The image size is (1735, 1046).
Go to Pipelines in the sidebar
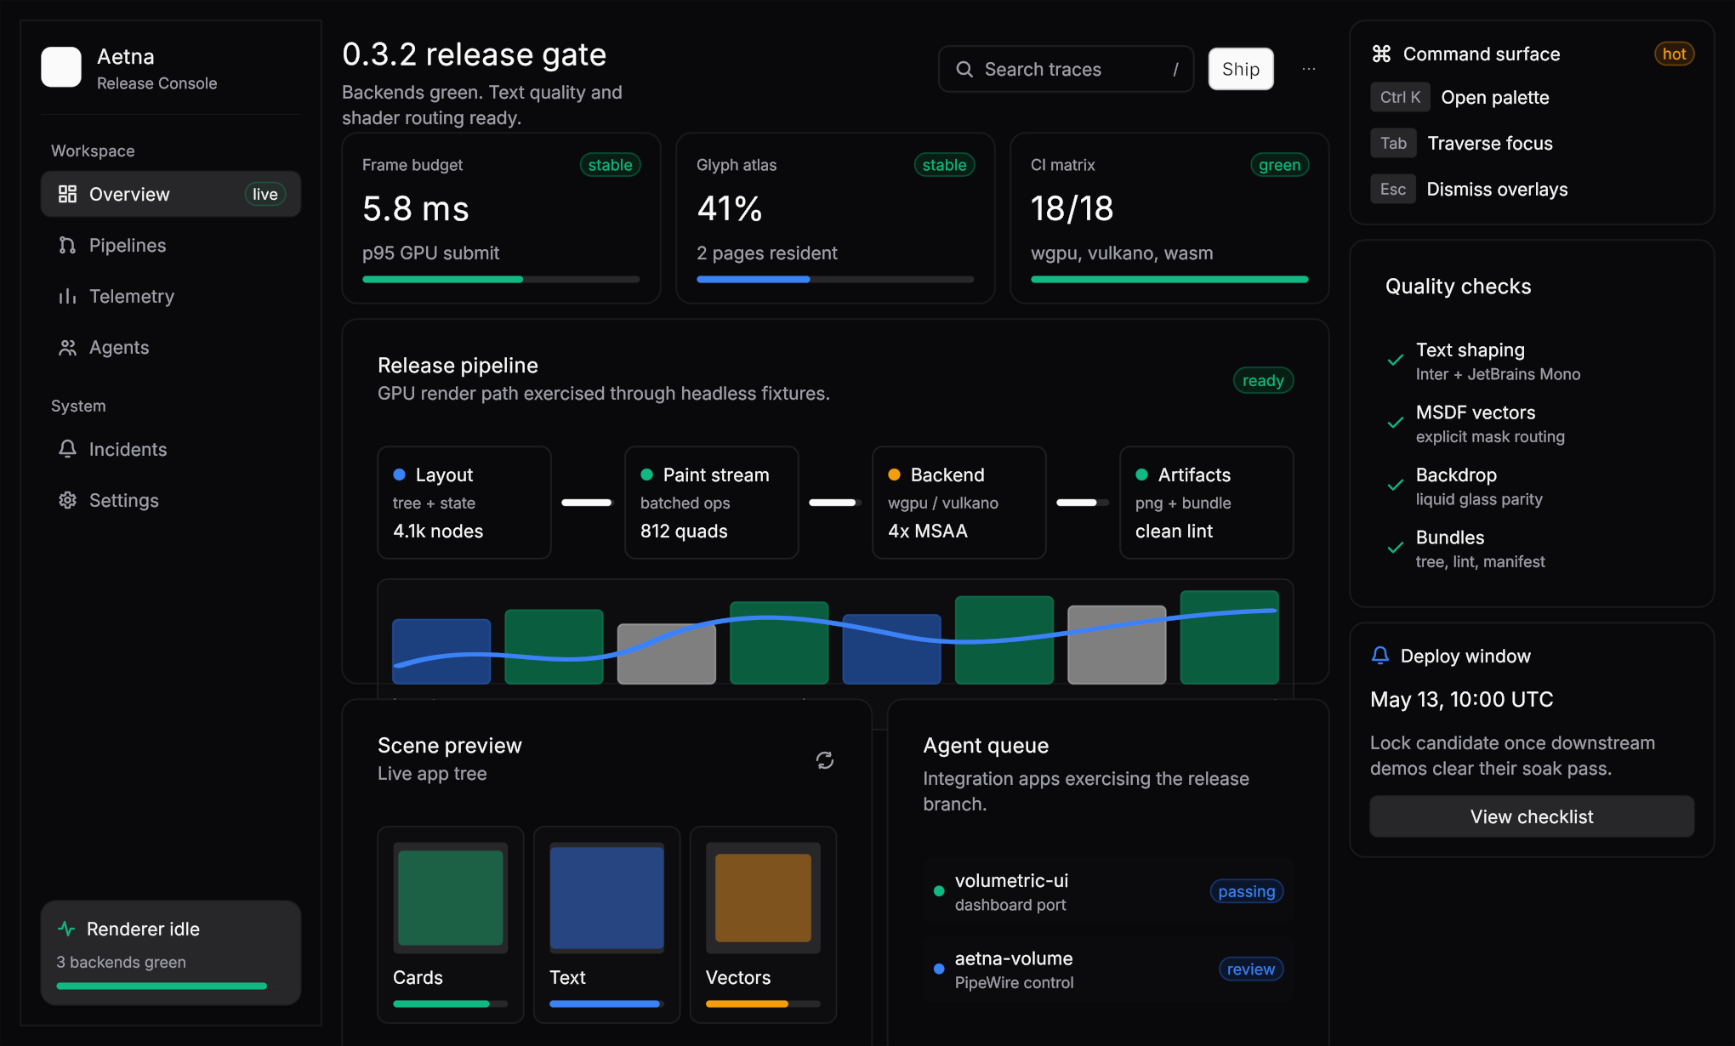click(x=171, y=245)
